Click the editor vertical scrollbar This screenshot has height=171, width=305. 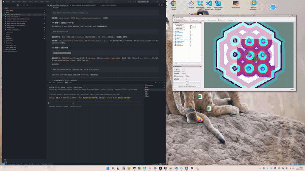[x=165, y=33]
